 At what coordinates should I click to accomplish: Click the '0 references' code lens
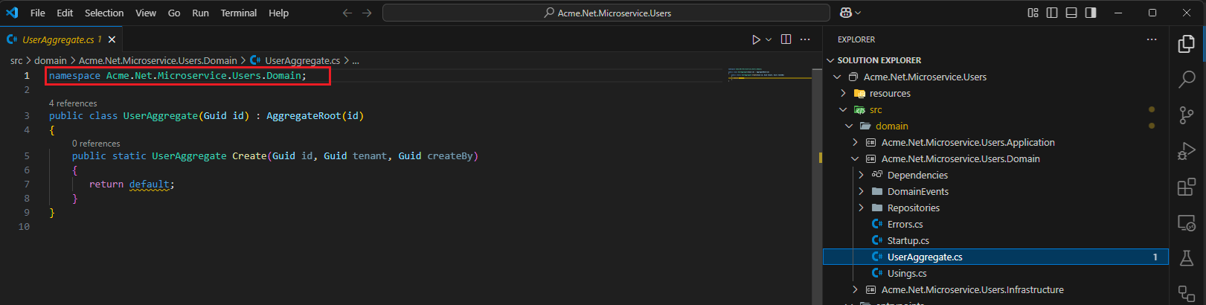tap(96, 144)
